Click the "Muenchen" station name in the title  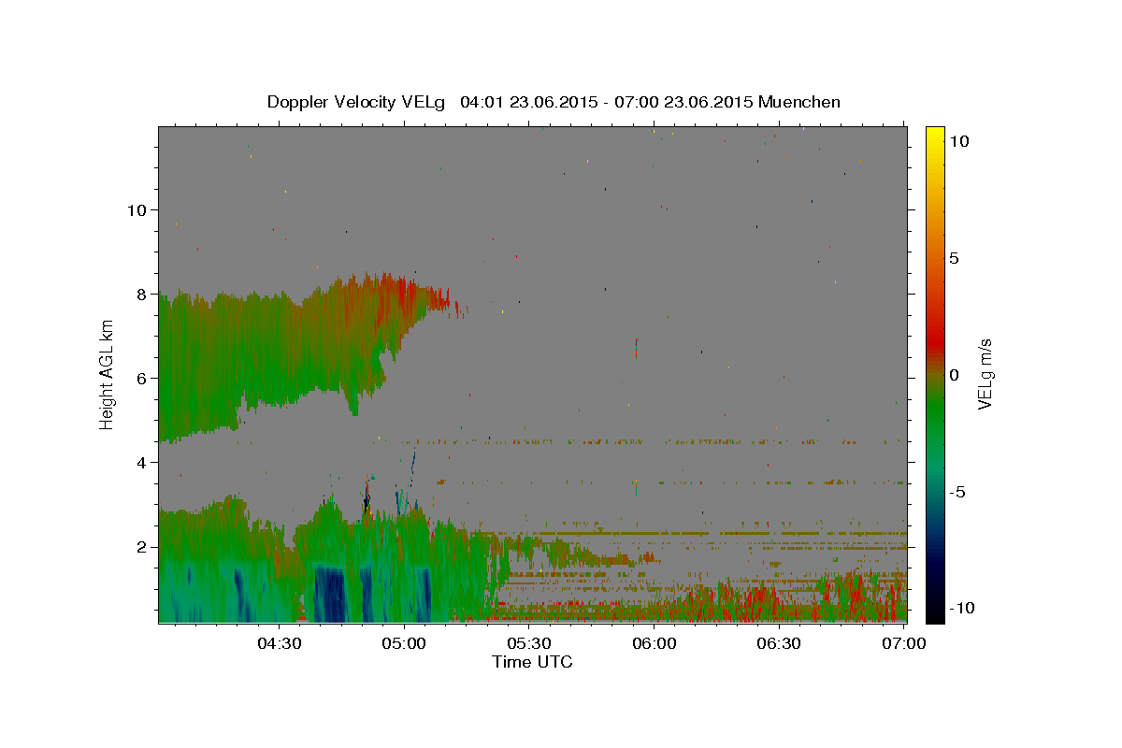(x=799, y=102)
